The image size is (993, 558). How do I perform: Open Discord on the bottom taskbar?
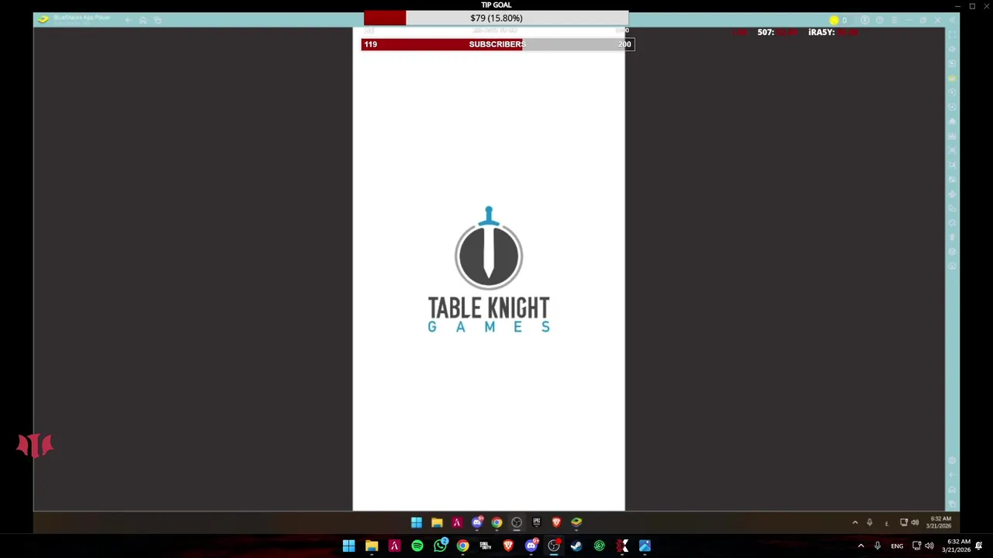pyautogui.click(x=531, y=546)
